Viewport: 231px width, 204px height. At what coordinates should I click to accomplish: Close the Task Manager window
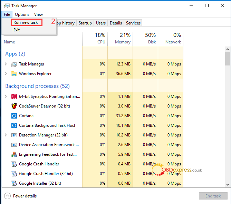coord(223,6)
